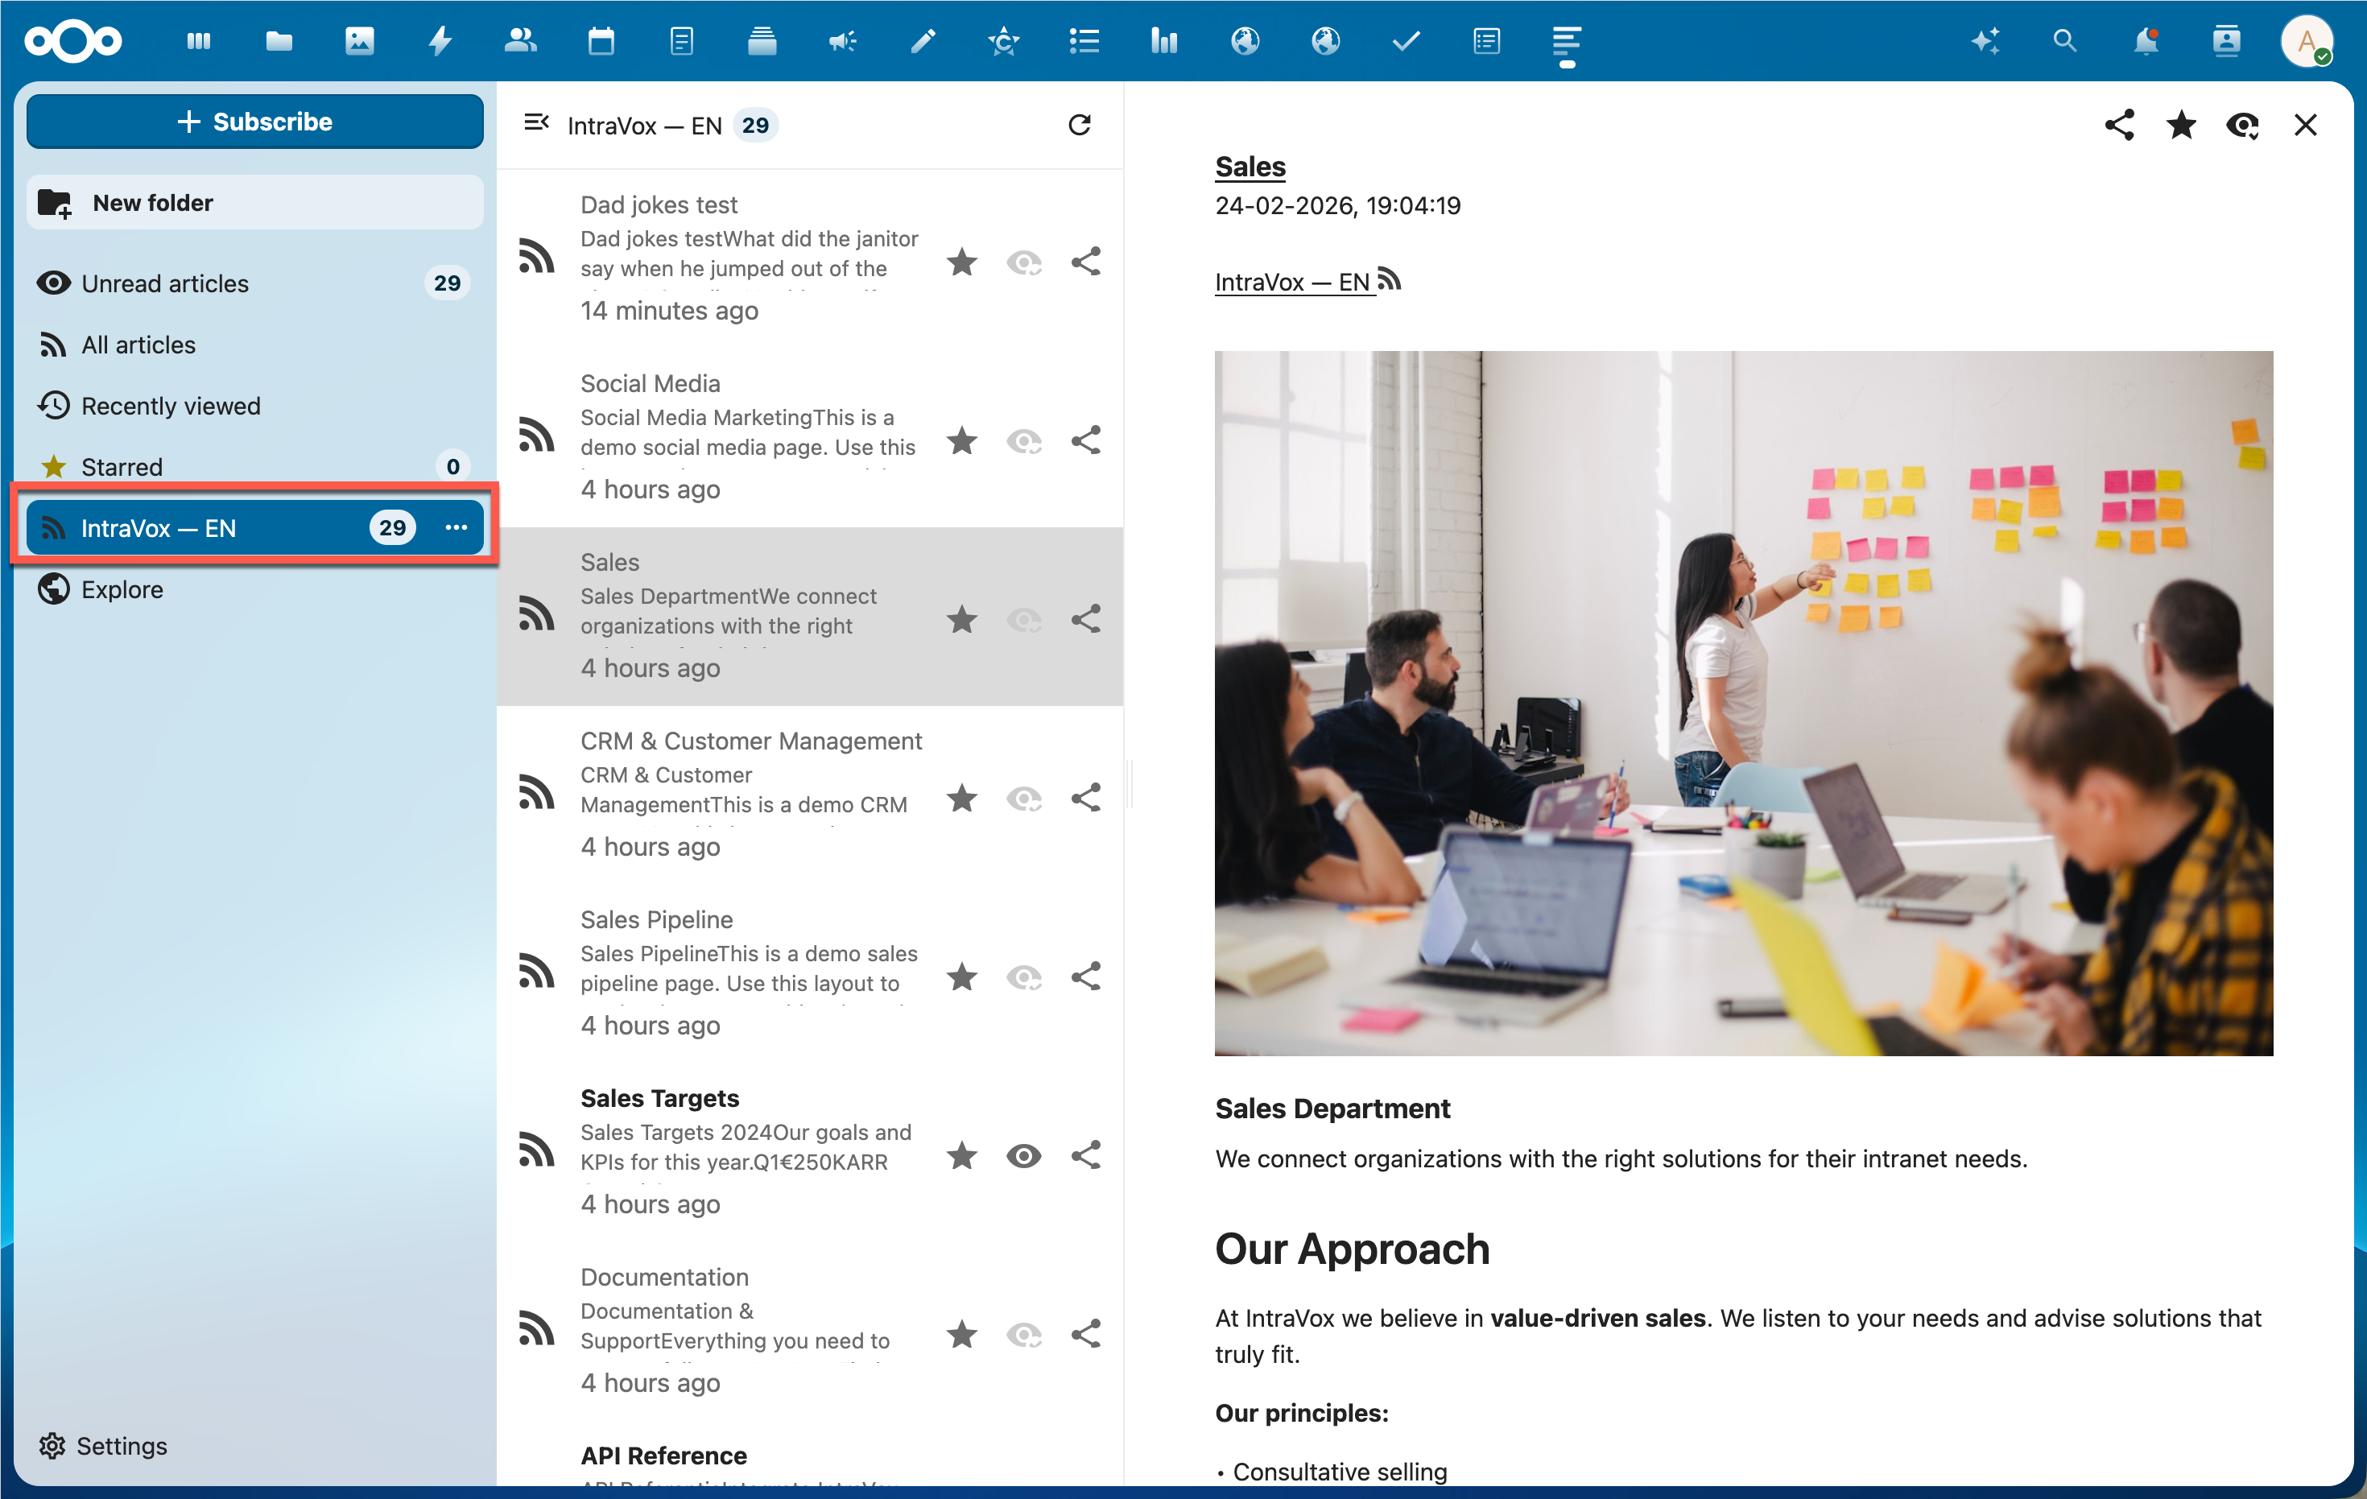2367x1499 pixels.
Task: Open the Nextcloud Assistant sparkle icon
Action: pos(1985,41)
